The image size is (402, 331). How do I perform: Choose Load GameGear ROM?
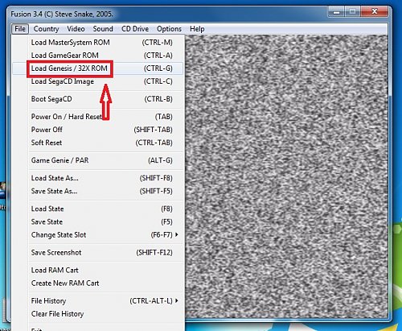[98, 56]
